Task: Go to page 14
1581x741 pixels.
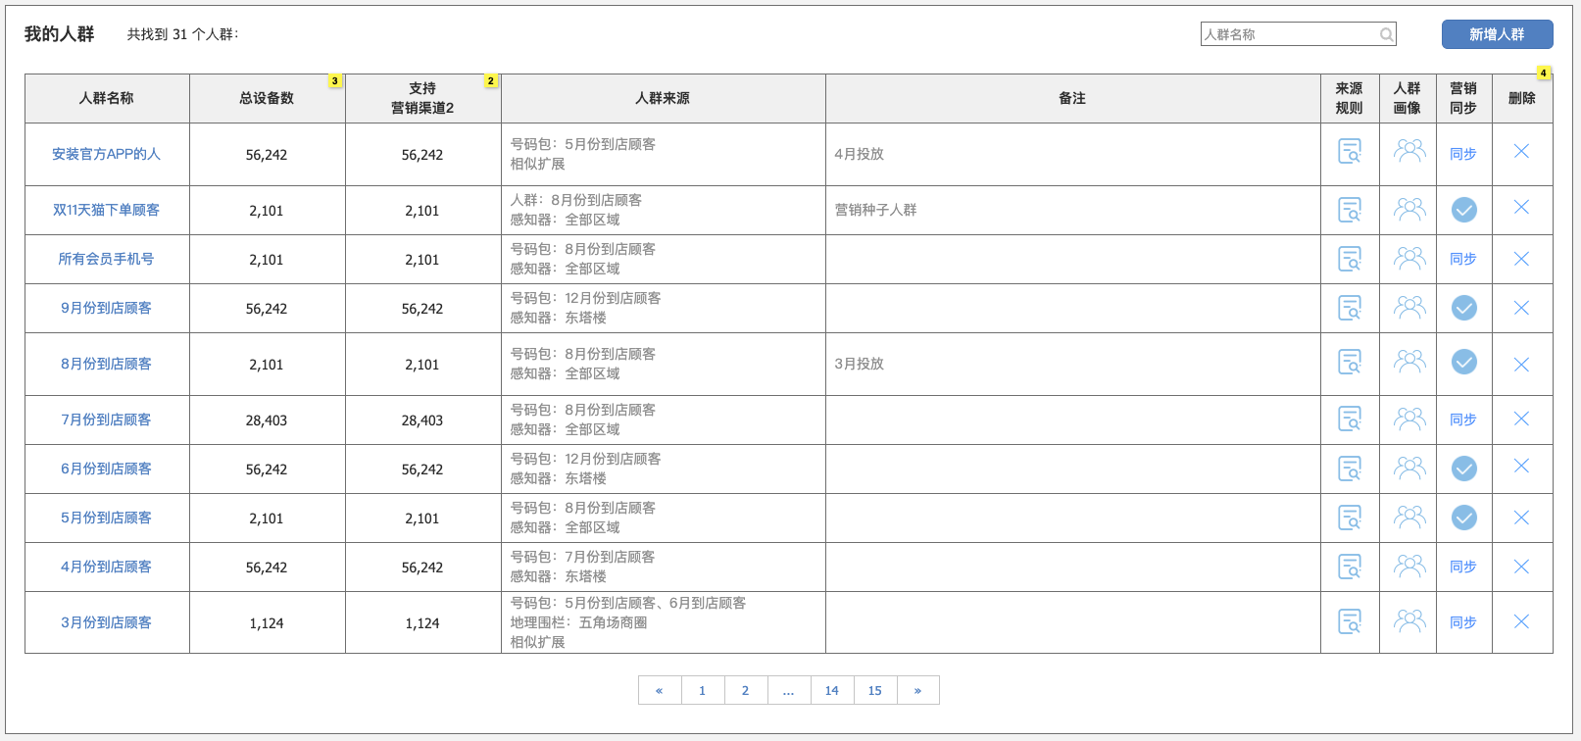Action: [x=832, y=690]
